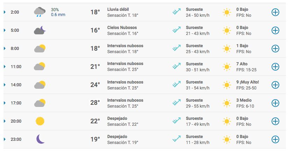The height and width of the screenshot is (152, 288).
Task: Click the UV sun icon on 14:00 row
Action: pyautogui.click(x=226, y=85)
